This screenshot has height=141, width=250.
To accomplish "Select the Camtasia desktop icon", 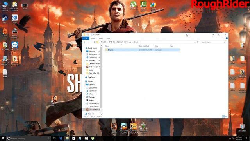I will coord(143,6).
